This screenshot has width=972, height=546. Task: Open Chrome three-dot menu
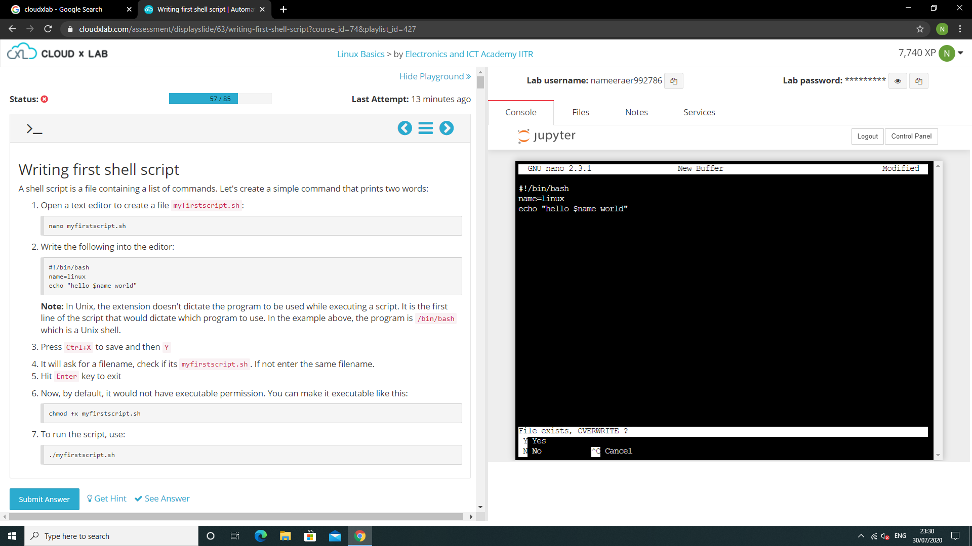pos(960,29)
